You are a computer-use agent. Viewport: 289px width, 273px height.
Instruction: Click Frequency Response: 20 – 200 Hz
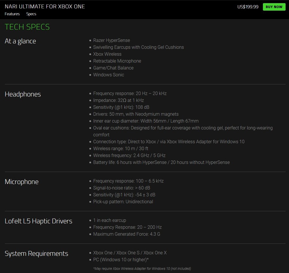(127, 227)
